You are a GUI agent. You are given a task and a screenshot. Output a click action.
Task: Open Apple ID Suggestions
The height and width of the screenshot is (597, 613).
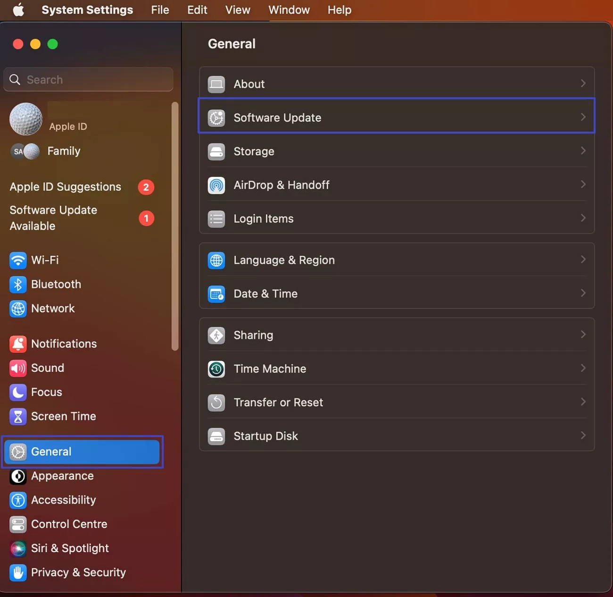(65, 187)
